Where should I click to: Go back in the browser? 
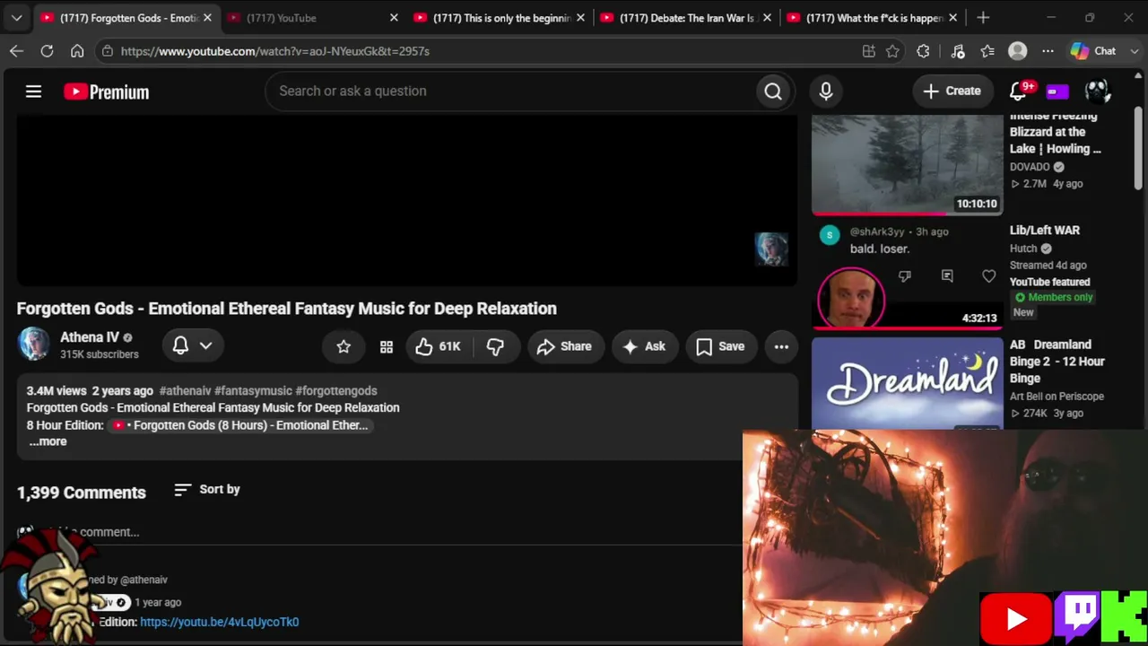pos(16,51)
